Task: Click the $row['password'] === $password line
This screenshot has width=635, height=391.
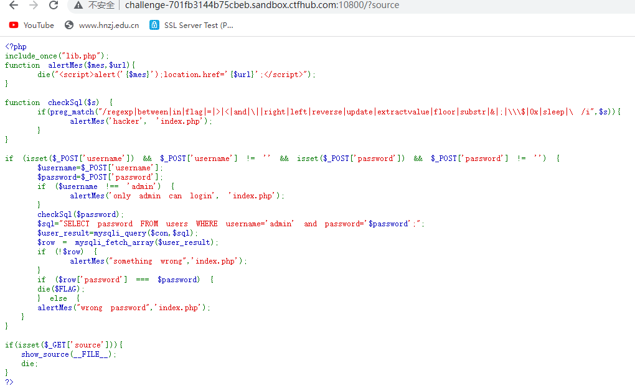Action: (126, 279)
